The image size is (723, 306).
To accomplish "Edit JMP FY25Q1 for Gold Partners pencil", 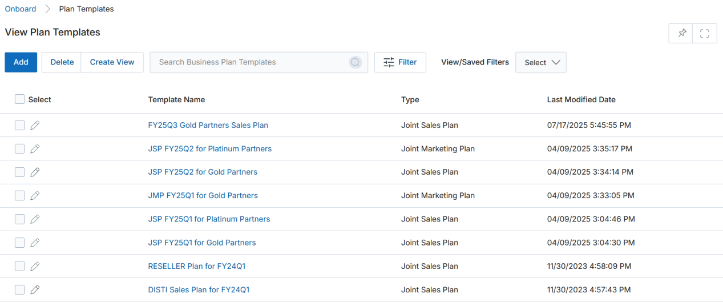I will 35,195.
